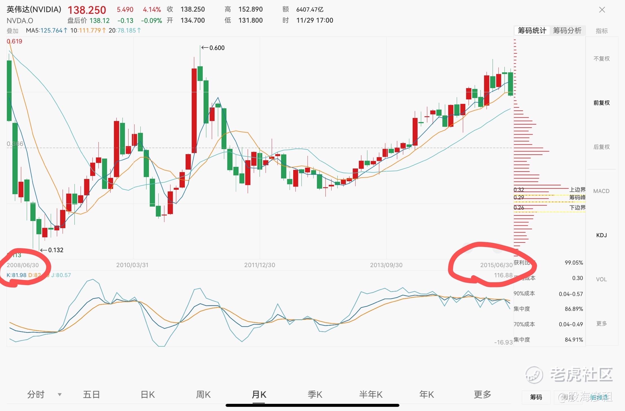Select 前复权 adjustment option
The height and width of the screenshot is (411, 625).
coord(601,103)
